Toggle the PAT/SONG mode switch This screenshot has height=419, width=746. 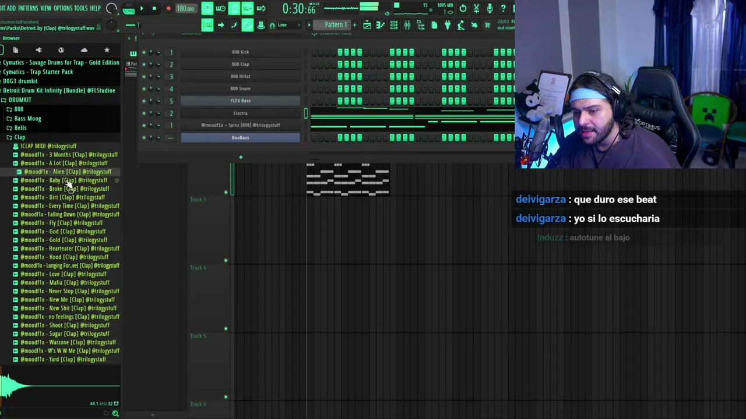point(129,8)
